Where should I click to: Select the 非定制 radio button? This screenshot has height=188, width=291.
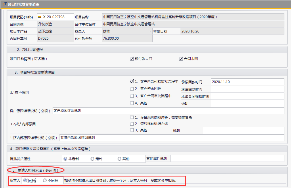coord(66,159)
